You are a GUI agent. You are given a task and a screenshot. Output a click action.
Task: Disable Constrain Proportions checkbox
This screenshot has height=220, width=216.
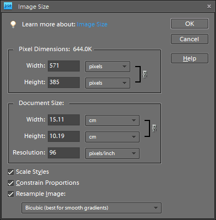tap(10, 183)
